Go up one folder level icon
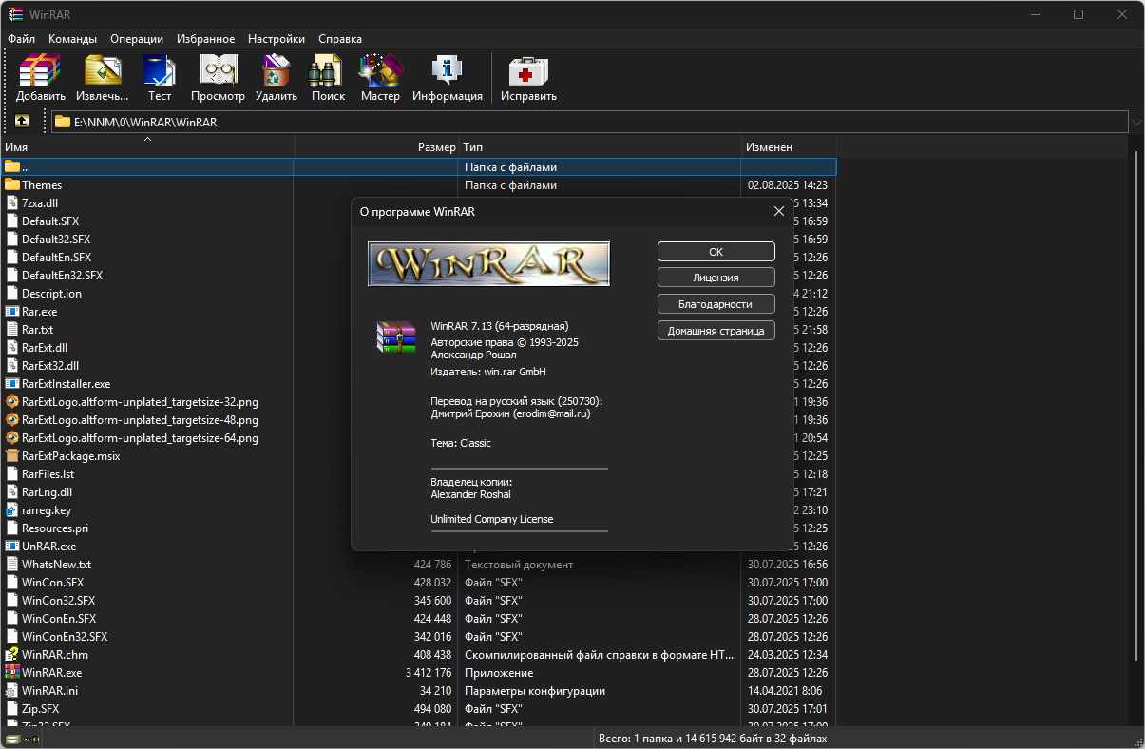This screenshot has width=1145, height=749. pyautogui.click(x=22, y=121)
